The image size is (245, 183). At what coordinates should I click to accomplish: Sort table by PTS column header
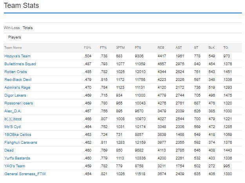coord(138,48)
